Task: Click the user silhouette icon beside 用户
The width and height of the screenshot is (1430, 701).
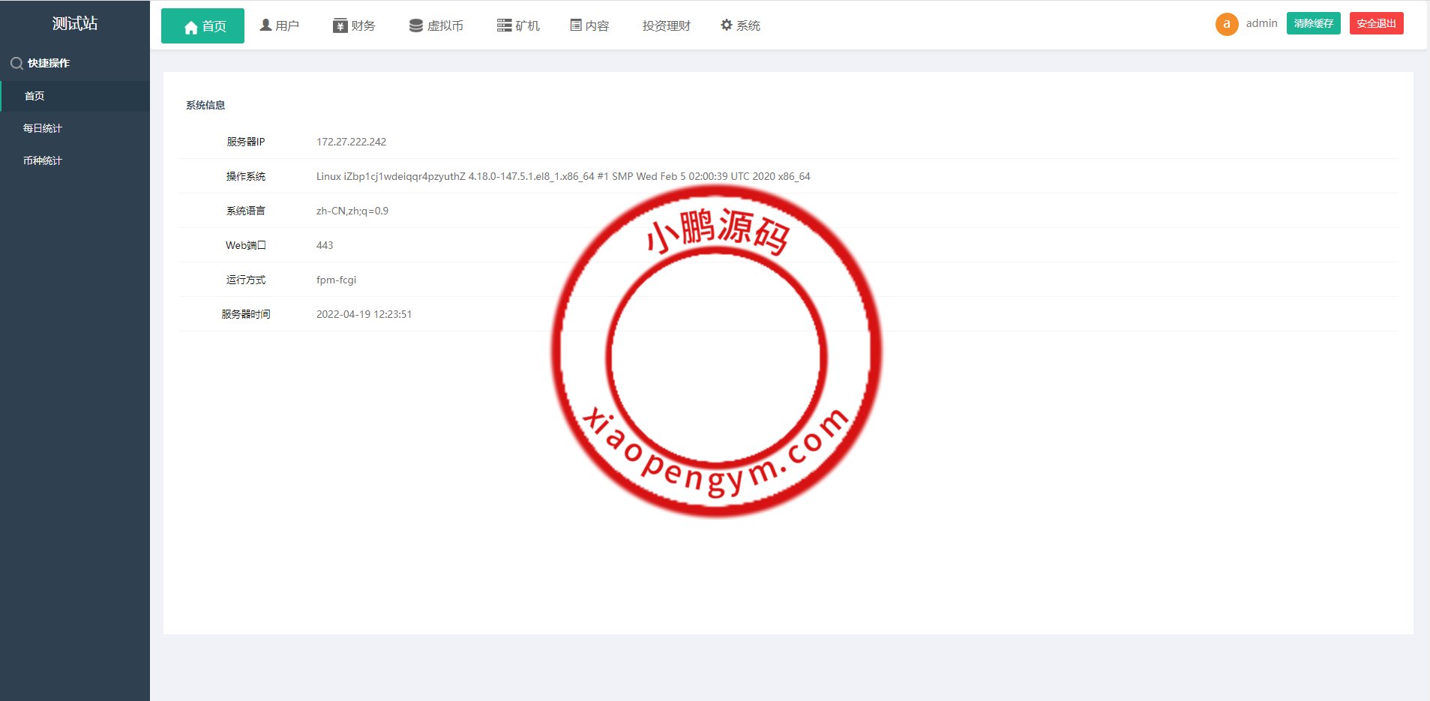Action: (x=265, y=25)
